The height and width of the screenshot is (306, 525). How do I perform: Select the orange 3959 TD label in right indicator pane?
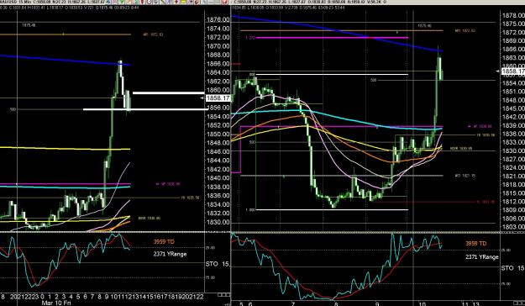point(475,244)
